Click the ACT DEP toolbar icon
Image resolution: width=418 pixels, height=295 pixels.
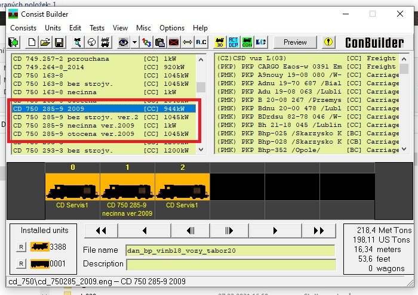point(234,42)
